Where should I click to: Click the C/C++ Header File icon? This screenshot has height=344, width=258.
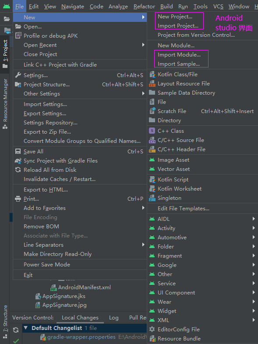(x=152, y=149)
